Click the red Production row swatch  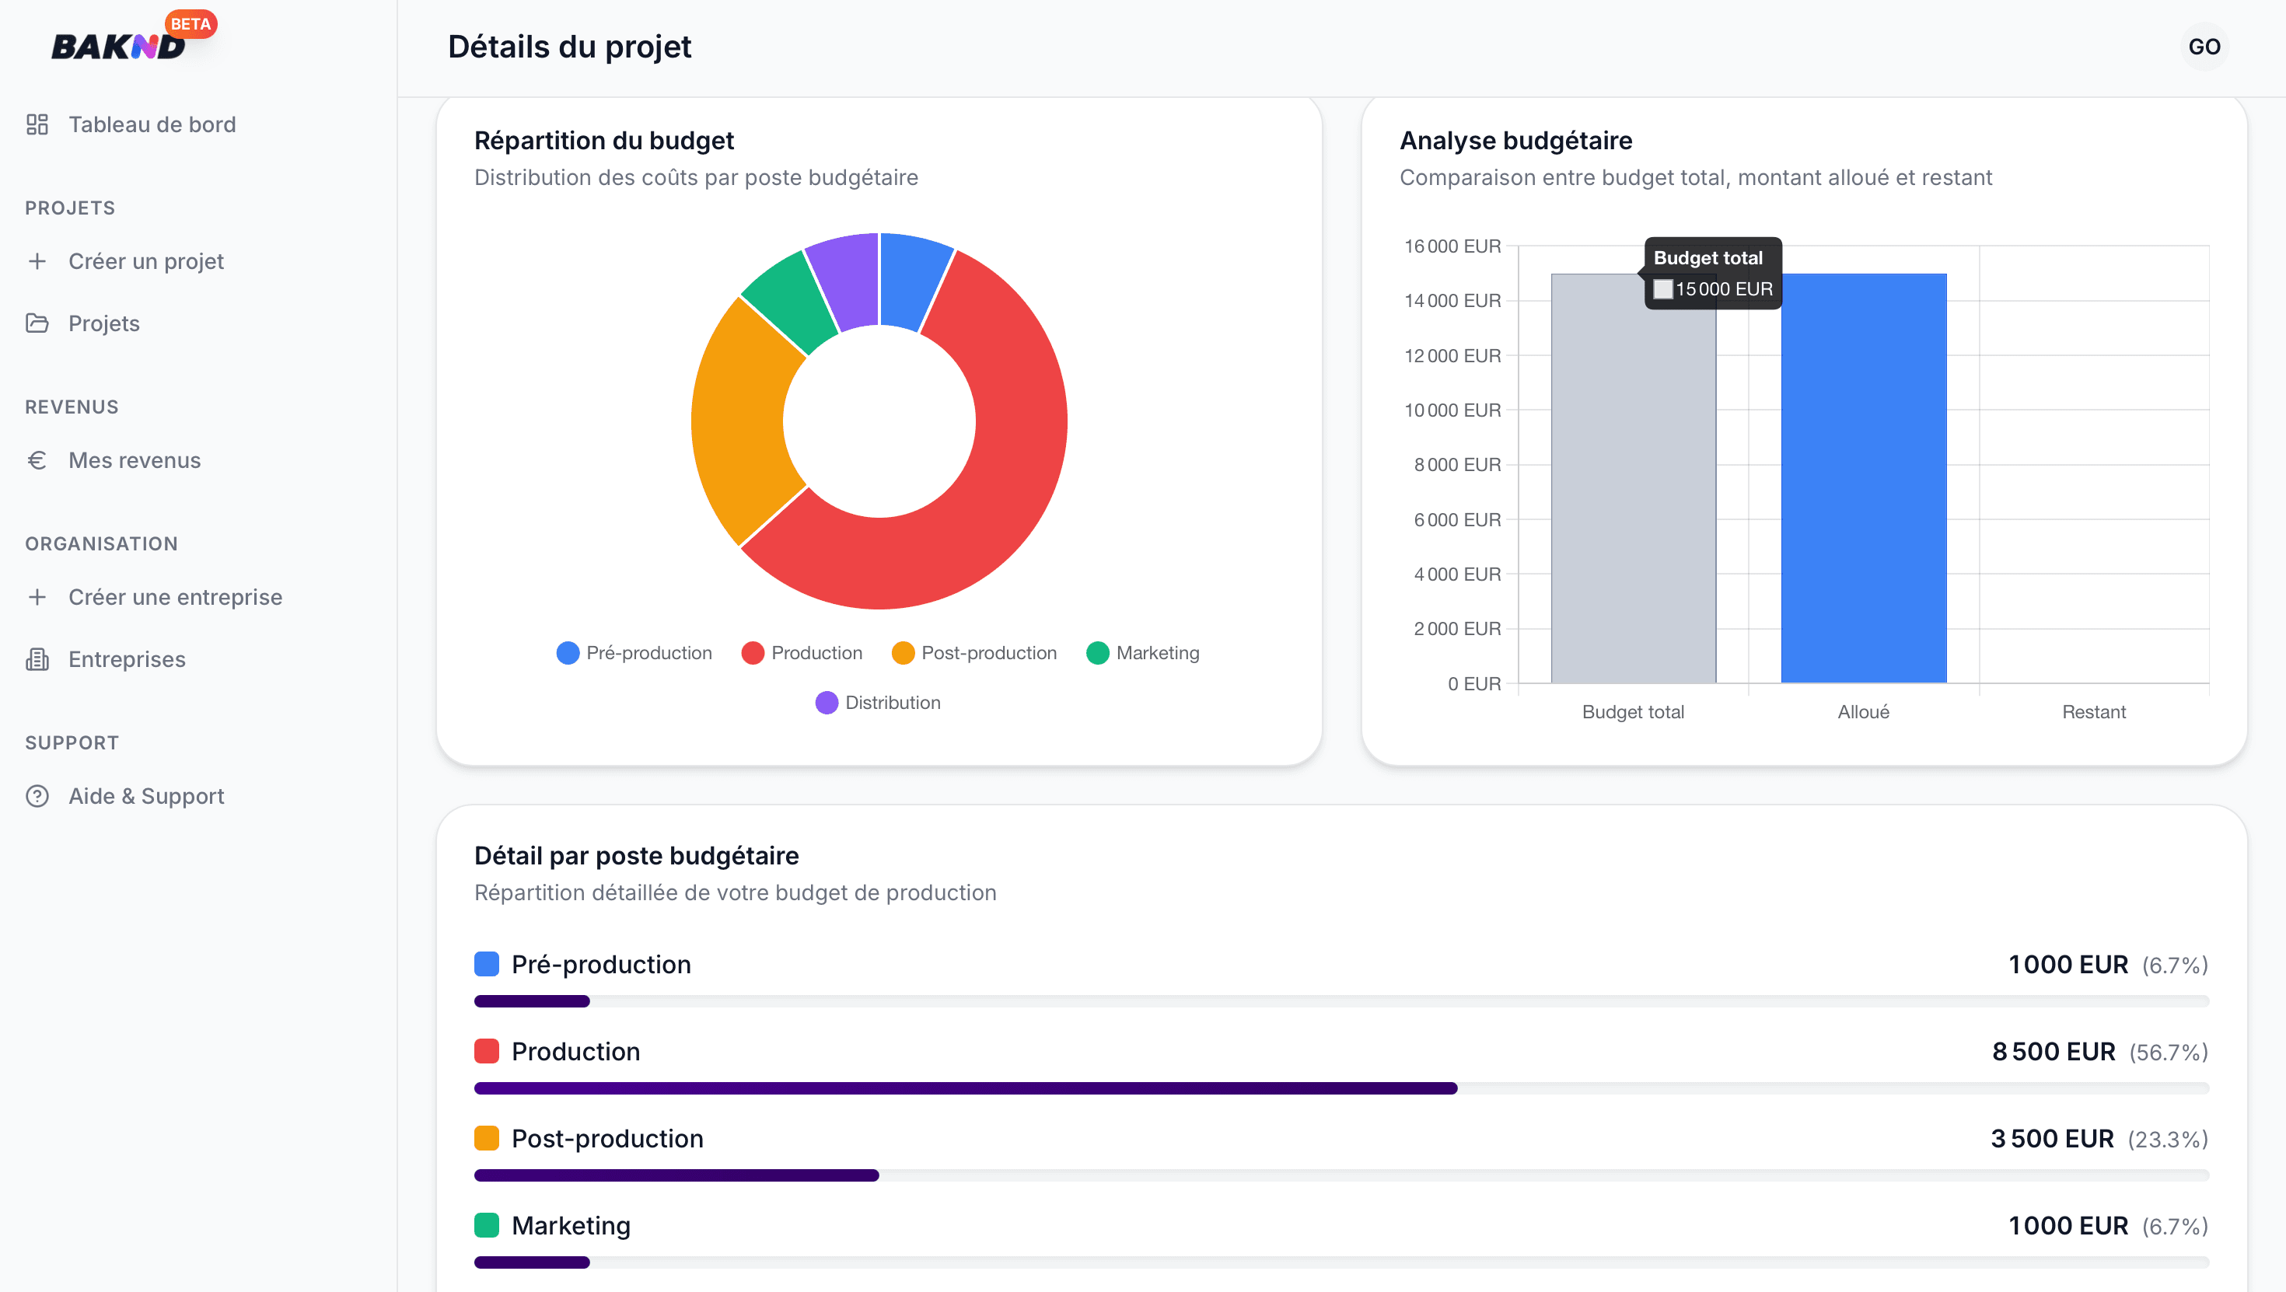click(x=486, y=1051)
